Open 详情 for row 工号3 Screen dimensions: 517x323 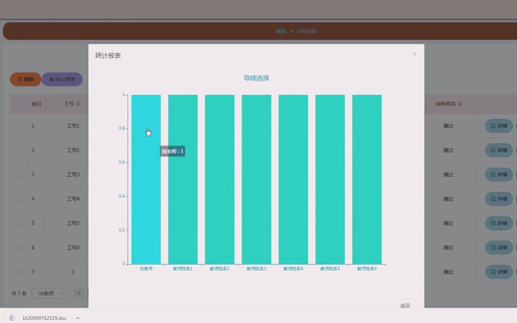coord(499,175)
